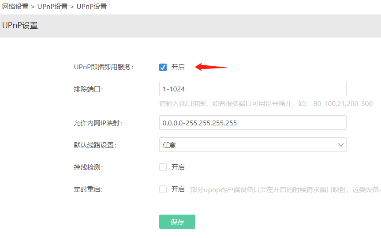
Task: Click the 默认线路设置 label
Action: click(95, 145)
